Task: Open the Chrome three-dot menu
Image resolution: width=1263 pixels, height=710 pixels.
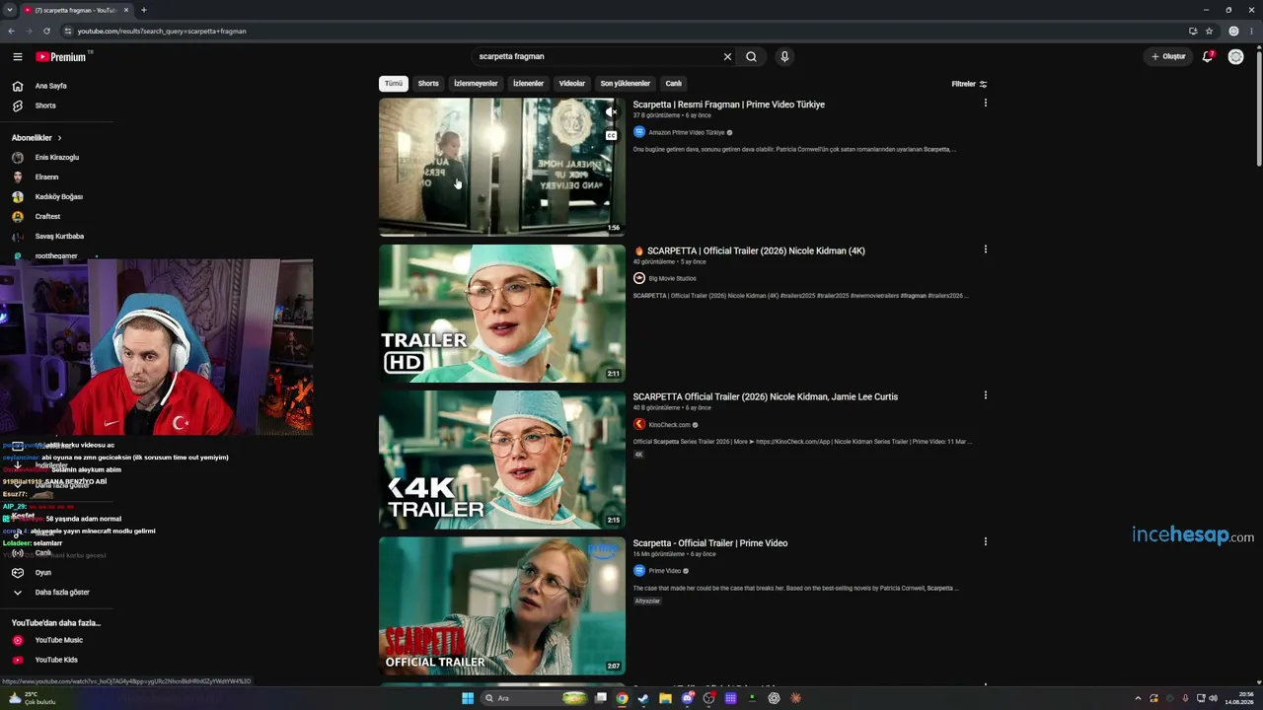Action: pyautogui.click(x=1250, y=31)
